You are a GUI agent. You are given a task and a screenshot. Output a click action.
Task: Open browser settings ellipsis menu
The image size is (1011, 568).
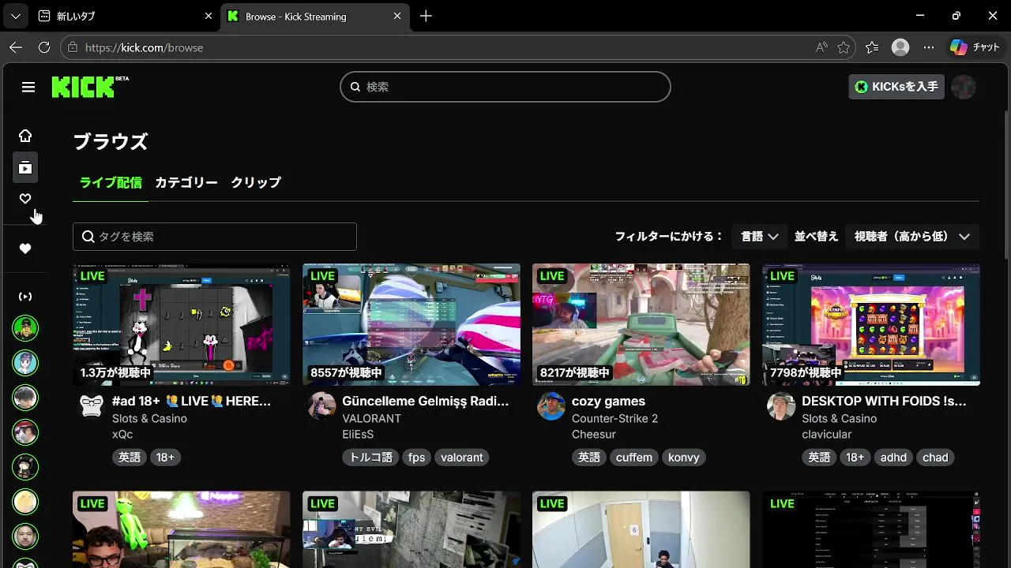(929, 47)
